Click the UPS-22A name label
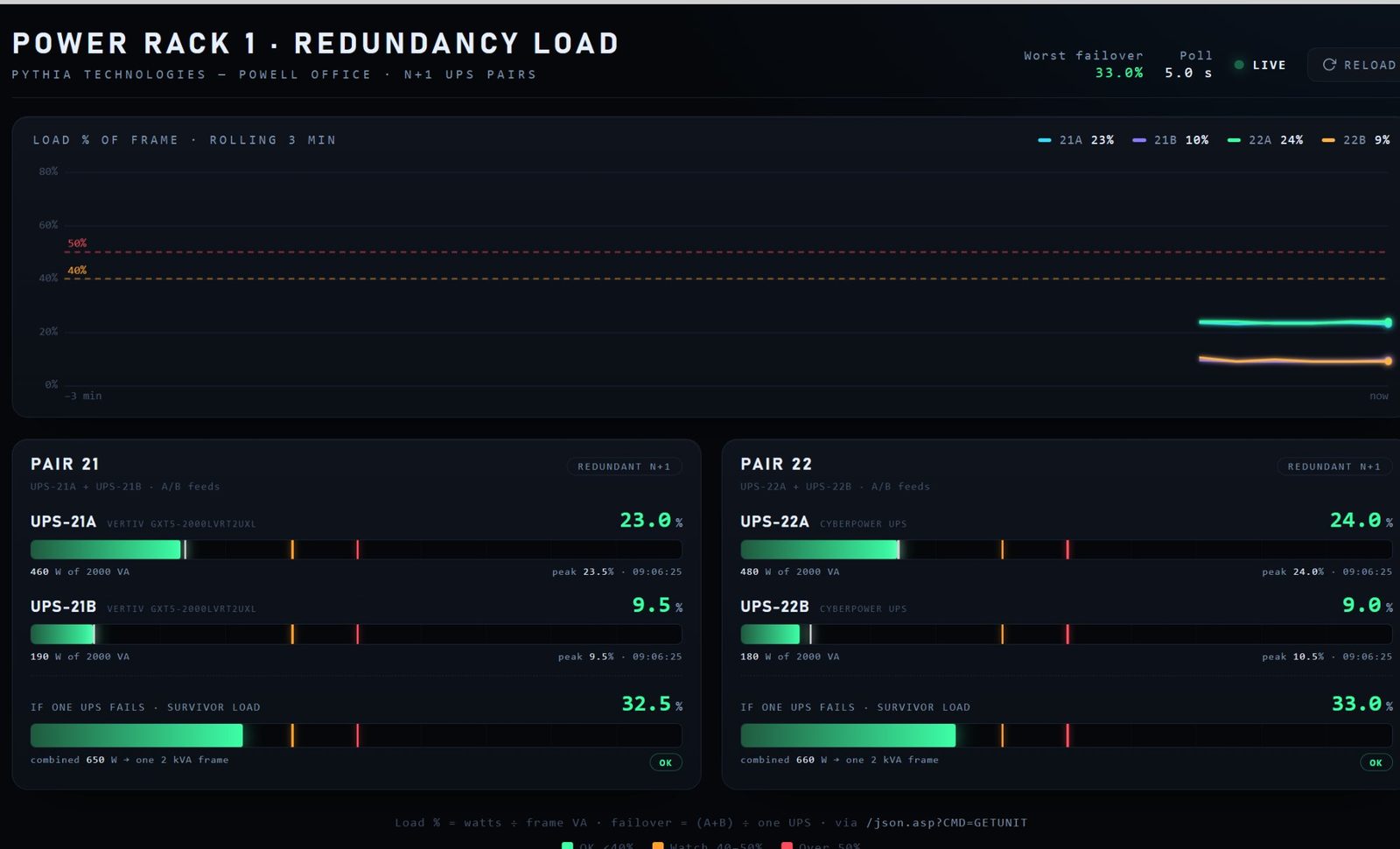This screenshot has width=1400, height=849. tap(774, 522)
